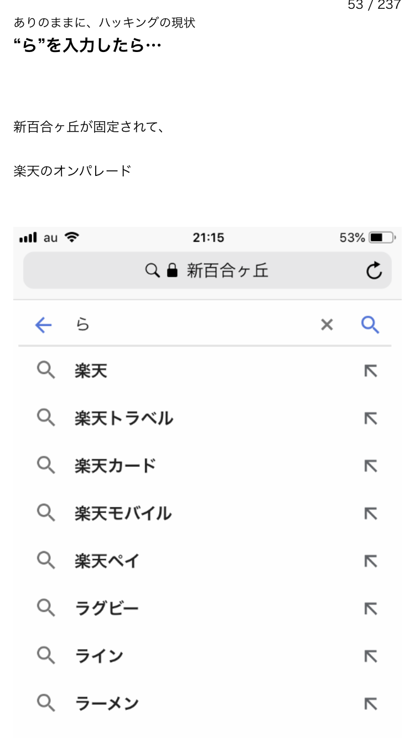Click the magnifier icon beside ライン

click(46, 656)
